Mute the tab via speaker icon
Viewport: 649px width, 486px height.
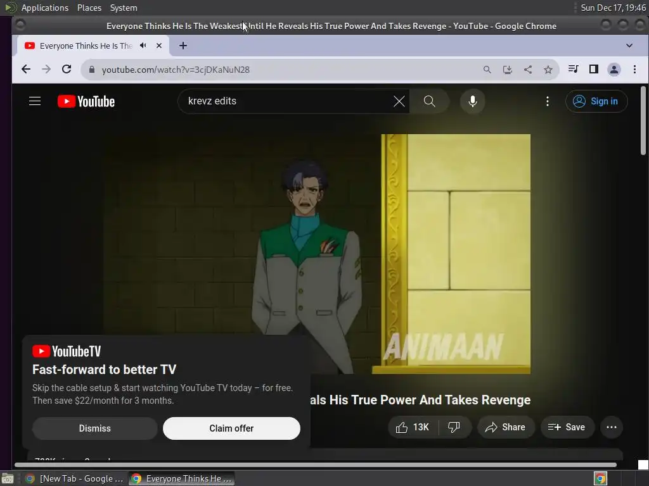(143, 46)
